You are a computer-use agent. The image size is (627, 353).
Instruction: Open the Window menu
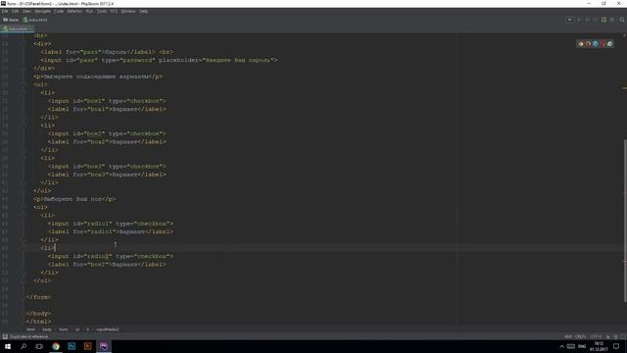128,11
